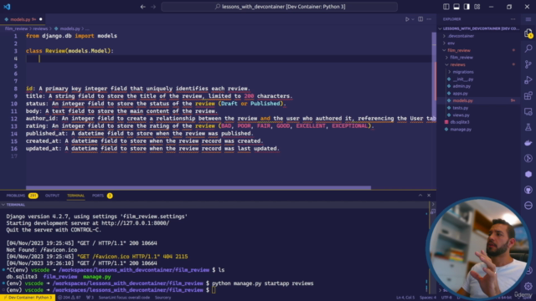Click models.py in the breadcrumb path
The width and height of the screenshot is (536, 301).
pos(70,28)
